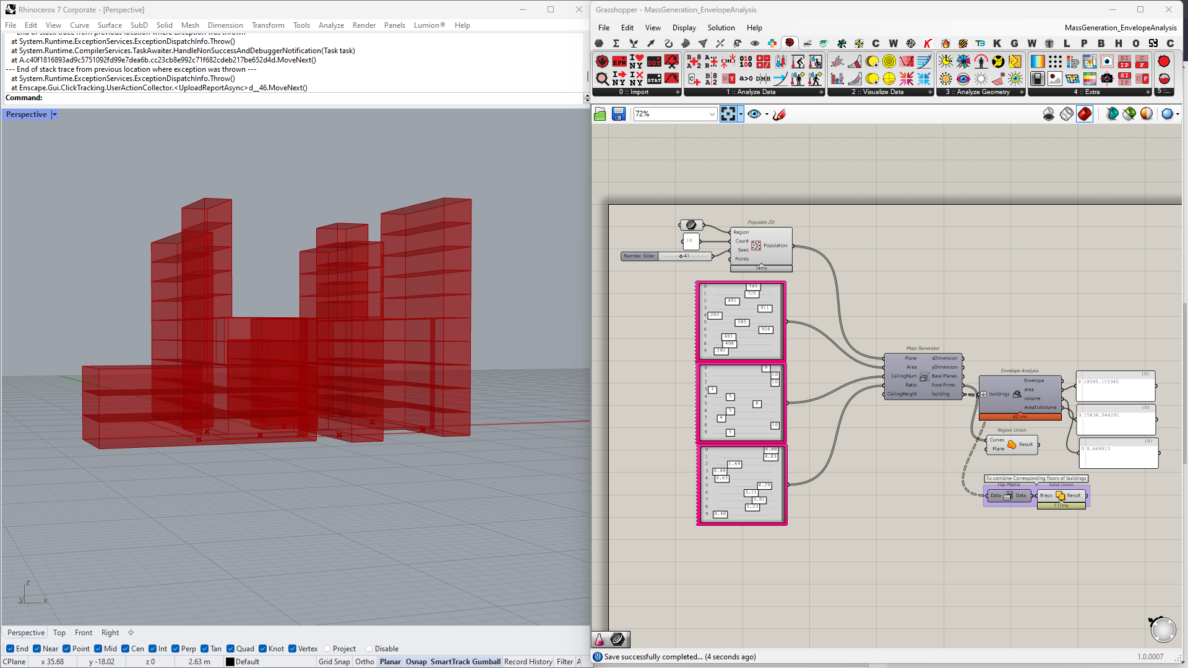Click the 10595.115345 output panel
Image resolution: width=1188 pixels, height=668 pixels.
[1116, 387]
